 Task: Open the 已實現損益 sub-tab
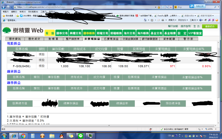[111, 39]
